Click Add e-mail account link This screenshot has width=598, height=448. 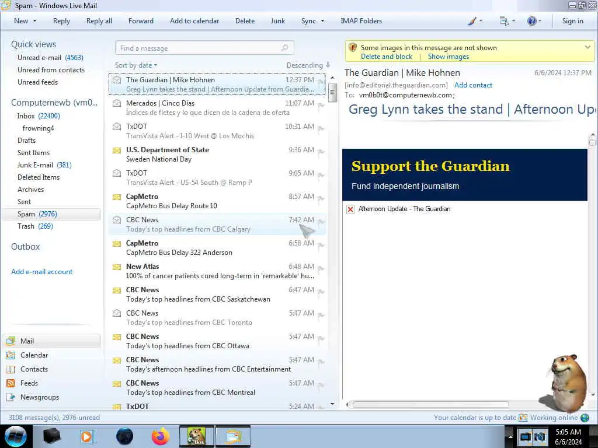coord(42,272)
